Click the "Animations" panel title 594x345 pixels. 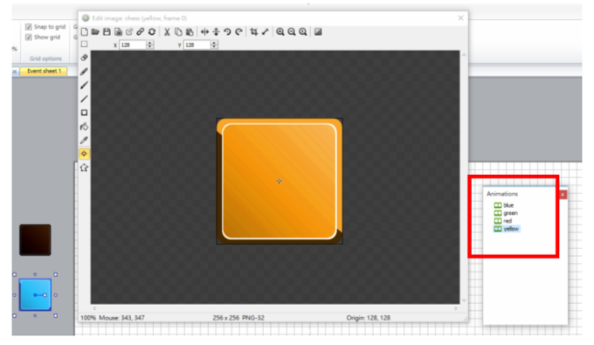coord(502,194)
